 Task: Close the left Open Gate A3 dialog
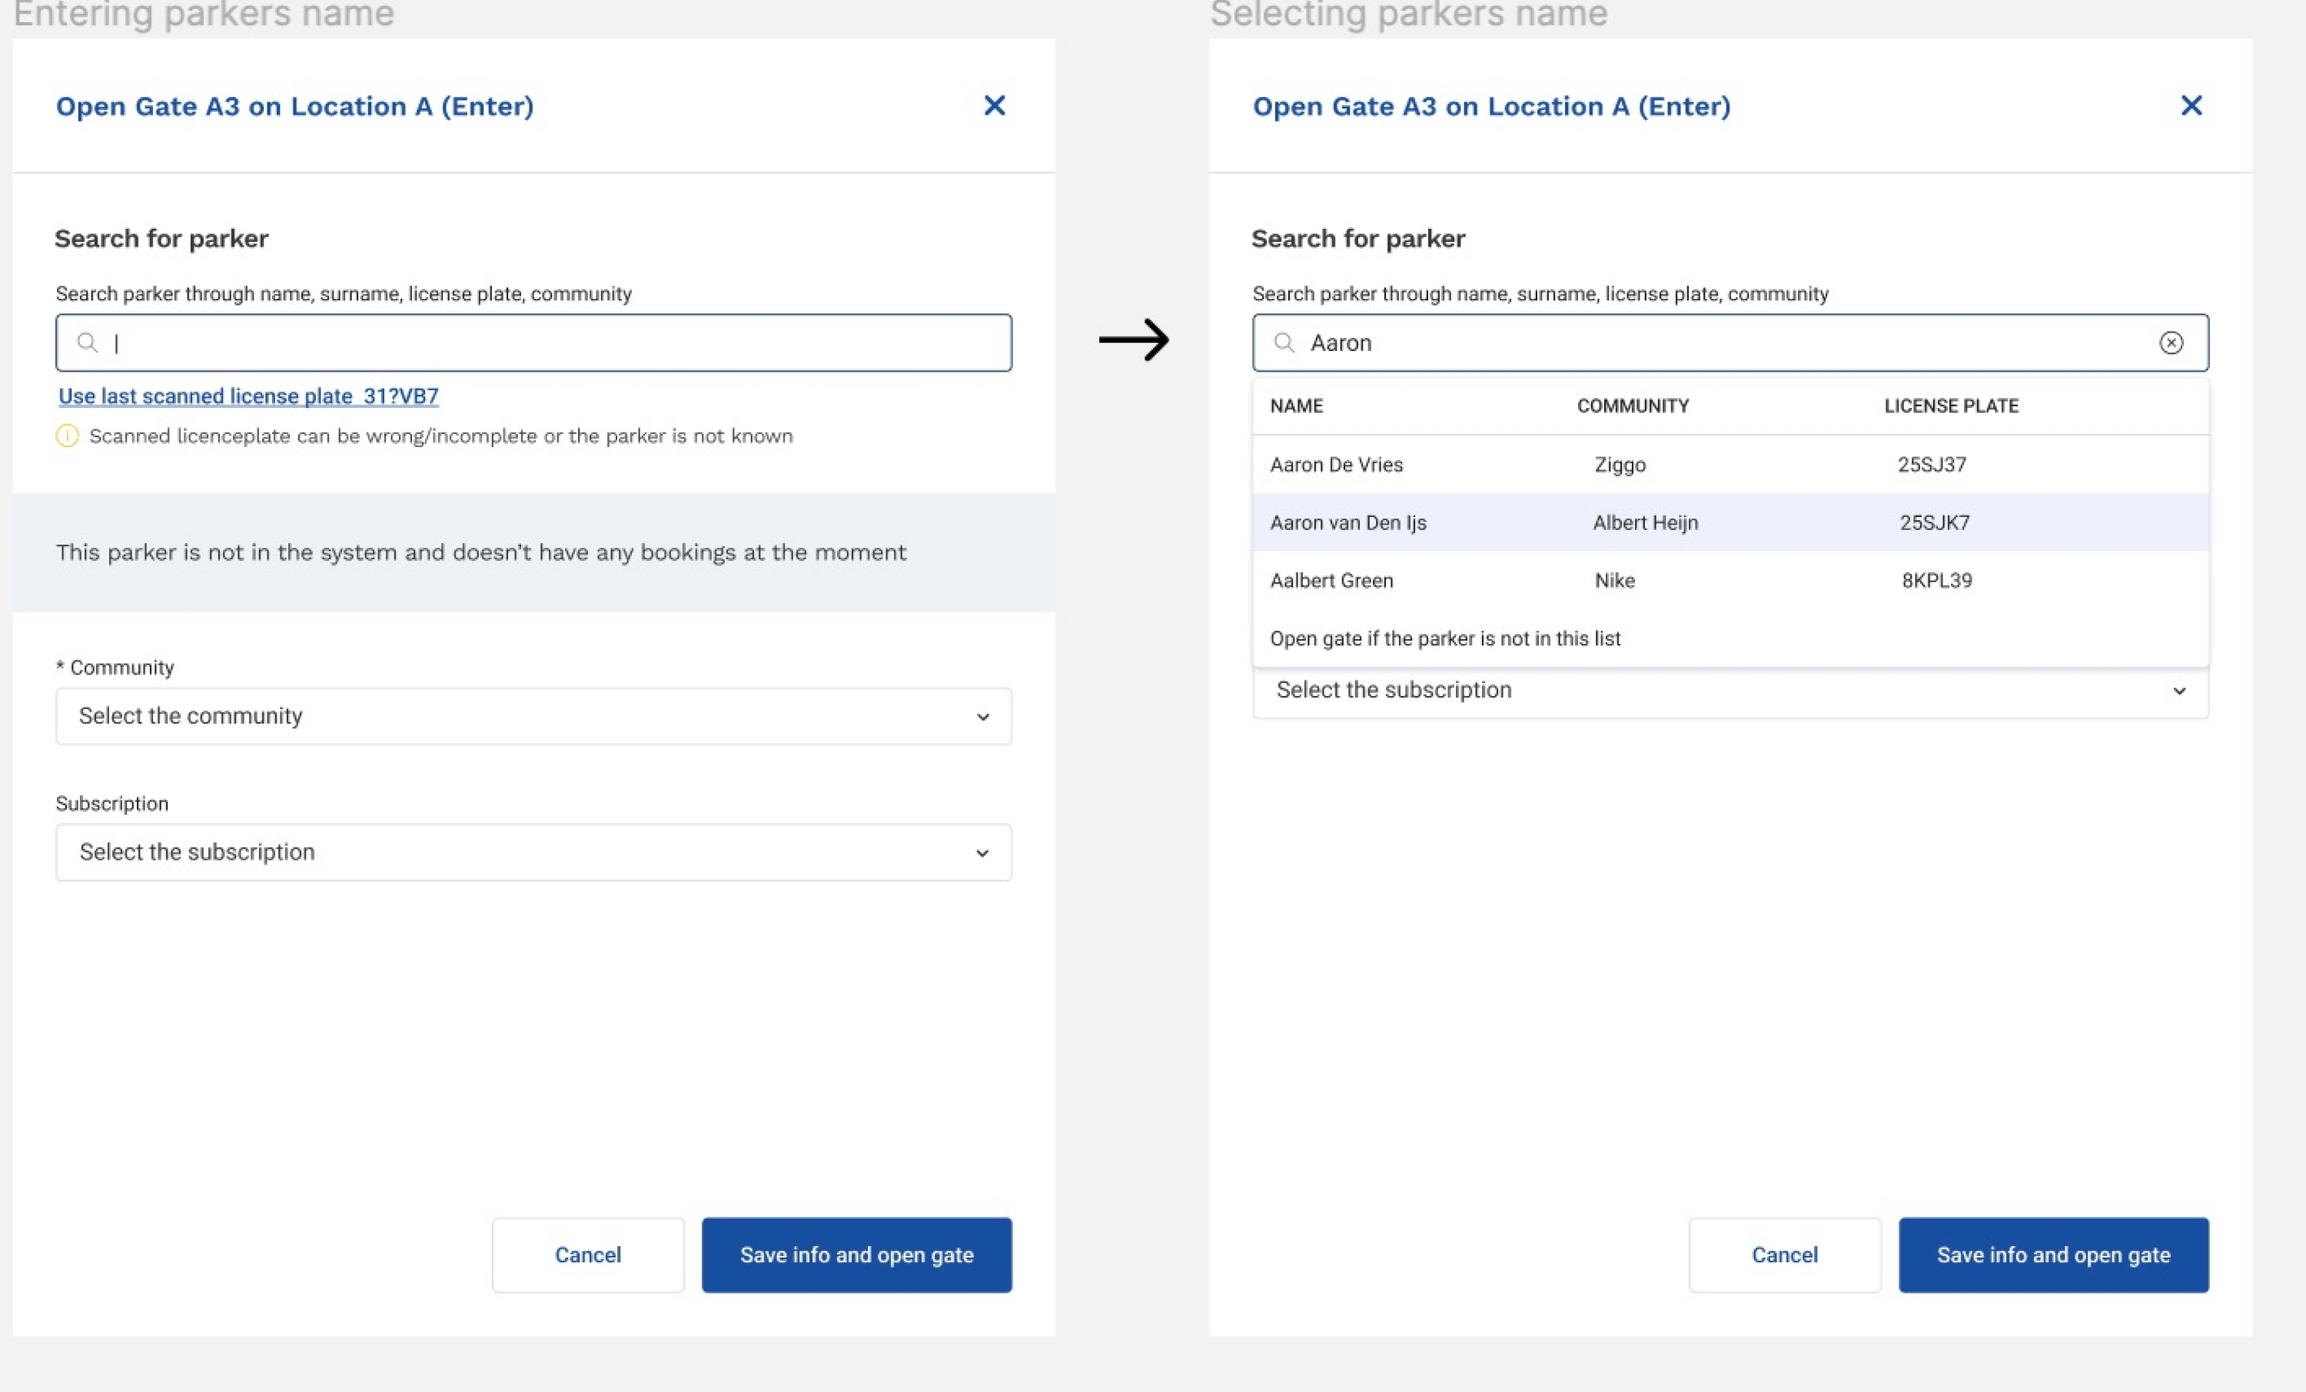995,106
